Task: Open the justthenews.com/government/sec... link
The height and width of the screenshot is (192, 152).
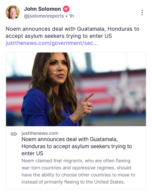Action: click(x=52, y=43)
